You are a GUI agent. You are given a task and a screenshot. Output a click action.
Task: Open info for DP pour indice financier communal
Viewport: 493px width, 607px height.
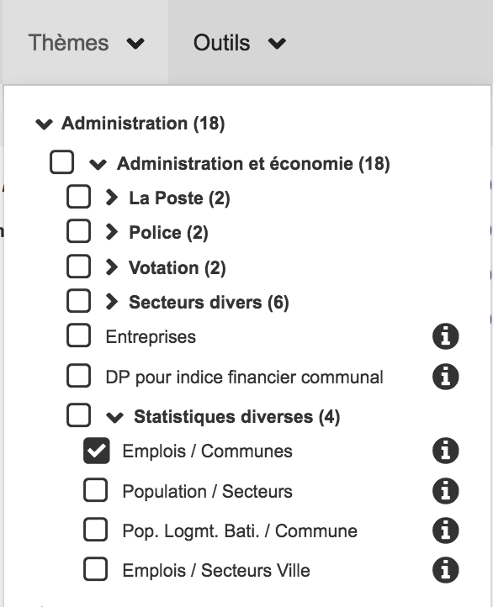click(445, 377)
